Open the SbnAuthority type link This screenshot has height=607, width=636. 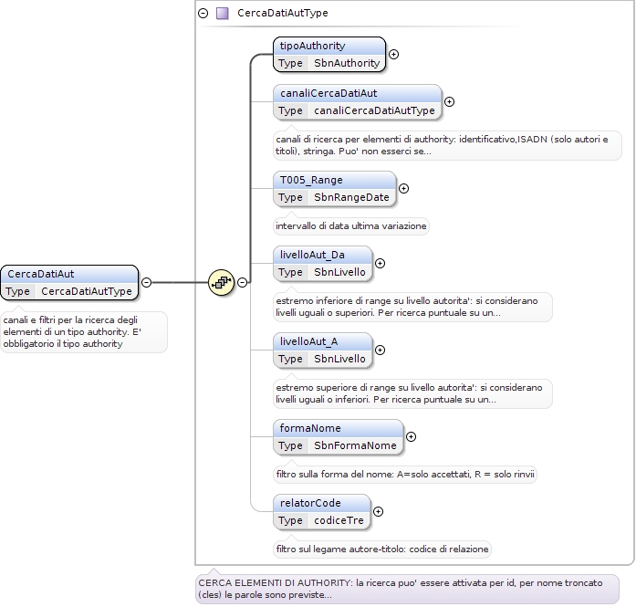click(x=347, y=63)
